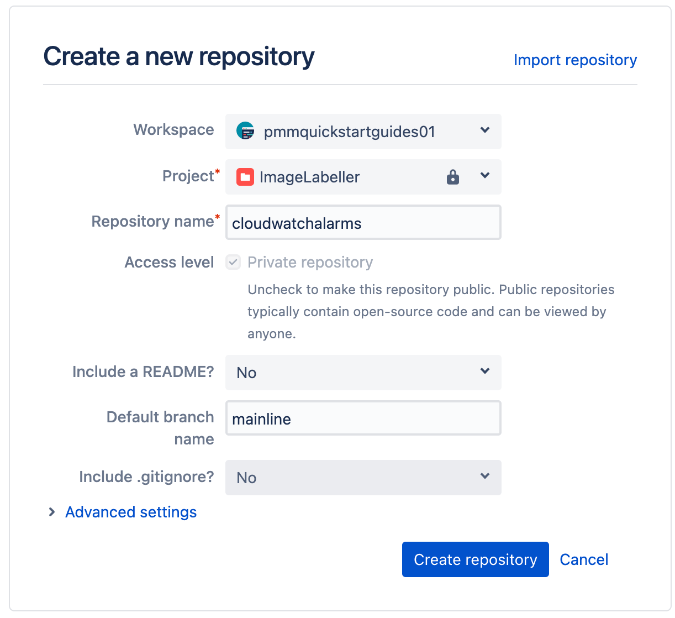Click the chevron on the Workspace selector
Viewport: 675px width, 618px height.
[484, 131]
